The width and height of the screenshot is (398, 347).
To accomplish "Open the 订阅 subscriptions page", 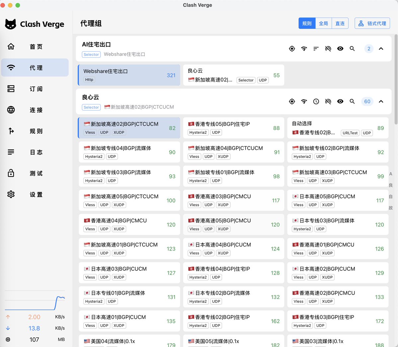I will (35, 89).
